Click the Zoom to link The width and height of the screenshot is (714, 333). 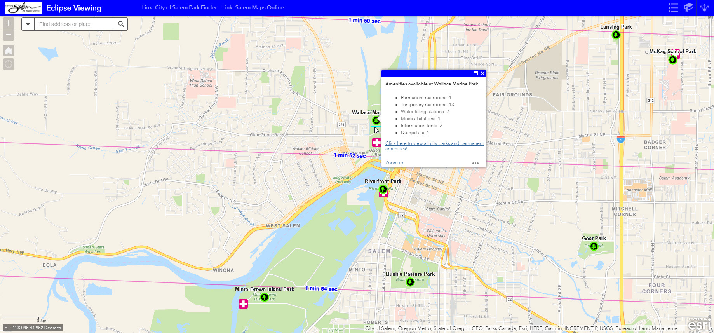coord(394,163)
